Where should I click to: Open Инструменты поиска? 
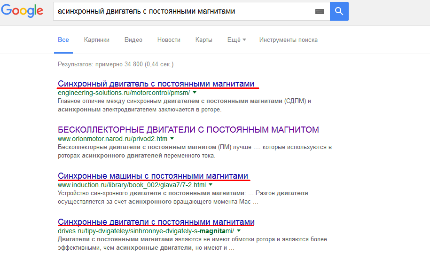tap(288, 40)
